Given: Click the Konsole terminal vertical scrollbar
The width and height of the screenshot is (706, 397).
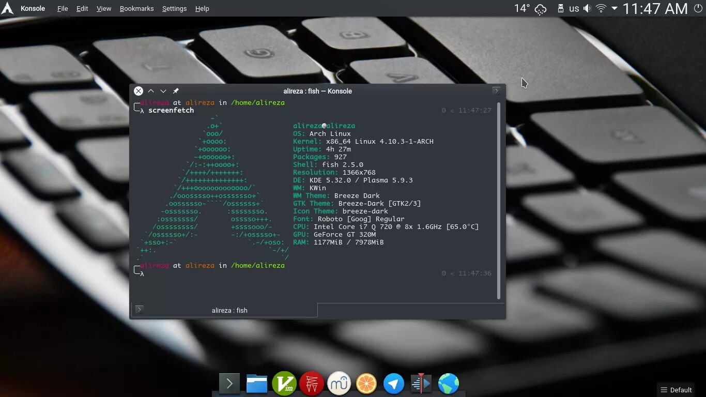Looking at the screenshot, I should point(498,200).
